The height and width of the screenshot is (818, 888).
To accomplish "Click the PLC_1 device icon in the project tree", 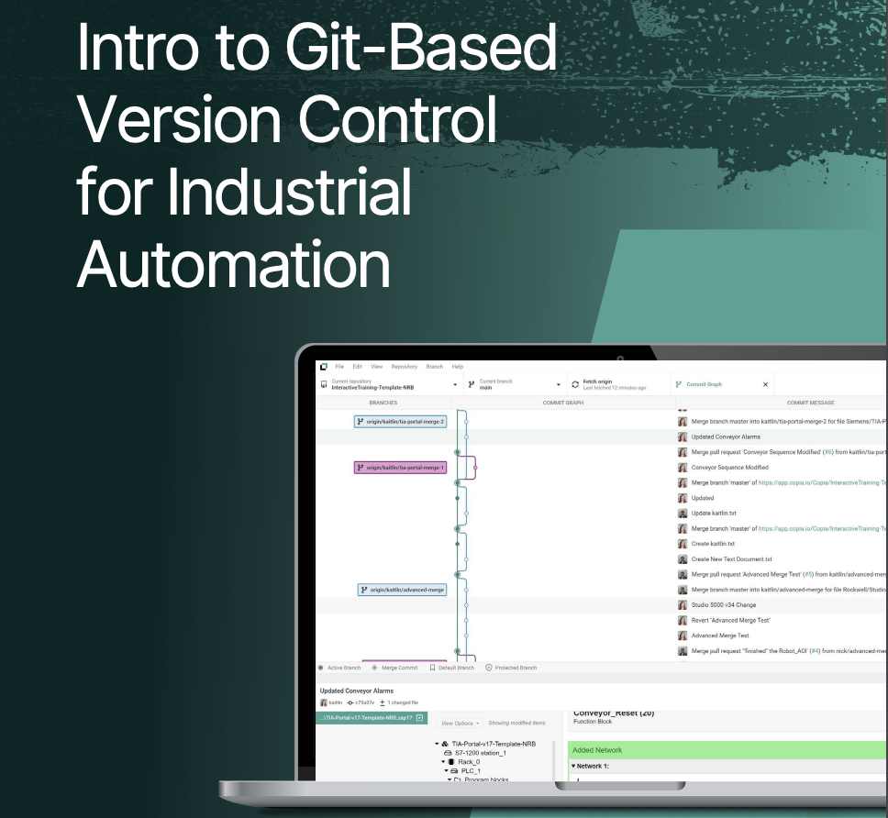I will click(456, 770).
